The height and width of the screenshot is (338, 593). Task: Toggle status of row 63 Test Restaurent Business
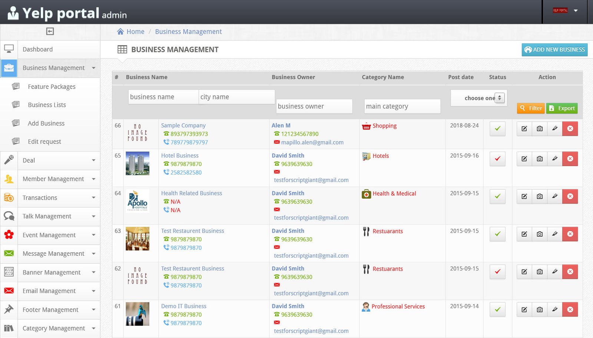(497, 234)
